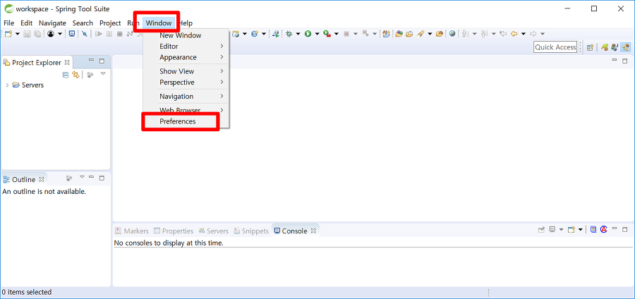Image resolution: width=635 pixels, height=299 pixels.
Task: Switch to the Markers tab
Action: [x=132, y=231]
